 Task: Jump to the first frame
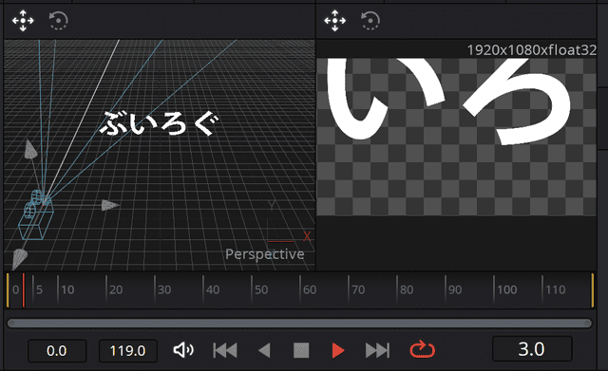[x=225, y=350]
